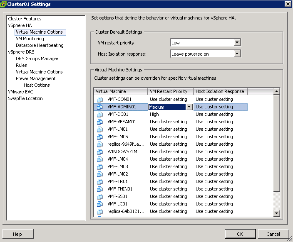Click the VMF-LM05 virtual machine icon

pos(99,137)
